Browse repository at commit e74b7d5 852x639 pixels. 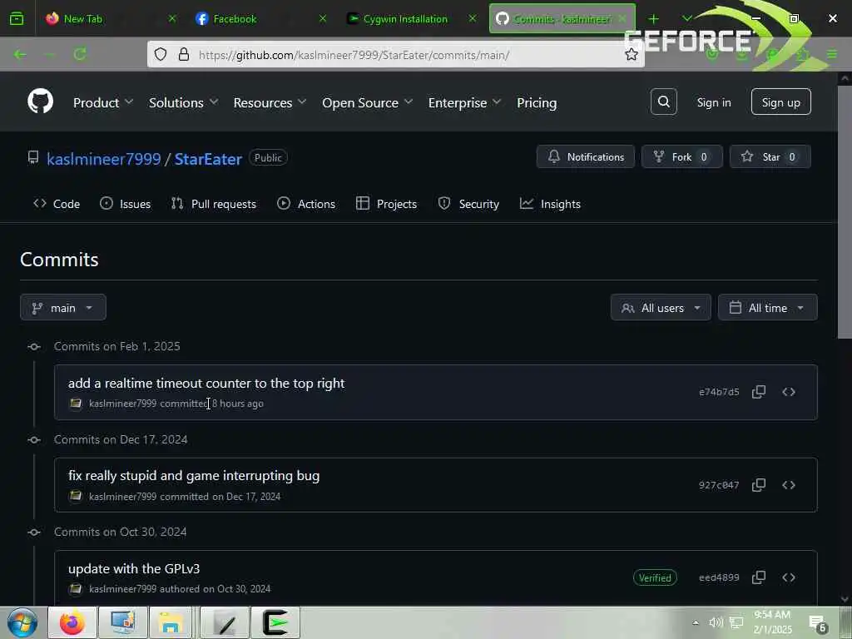tap(789, 392)
